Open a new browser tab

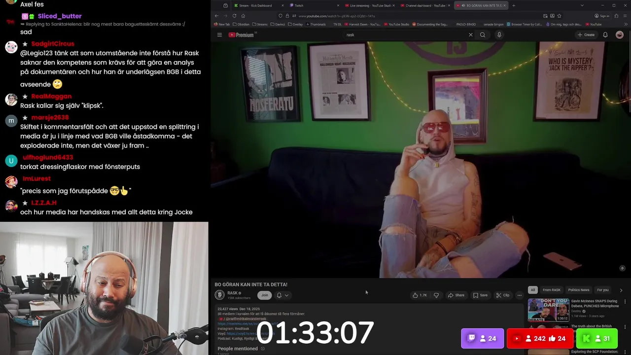click(x=514, y=5)
